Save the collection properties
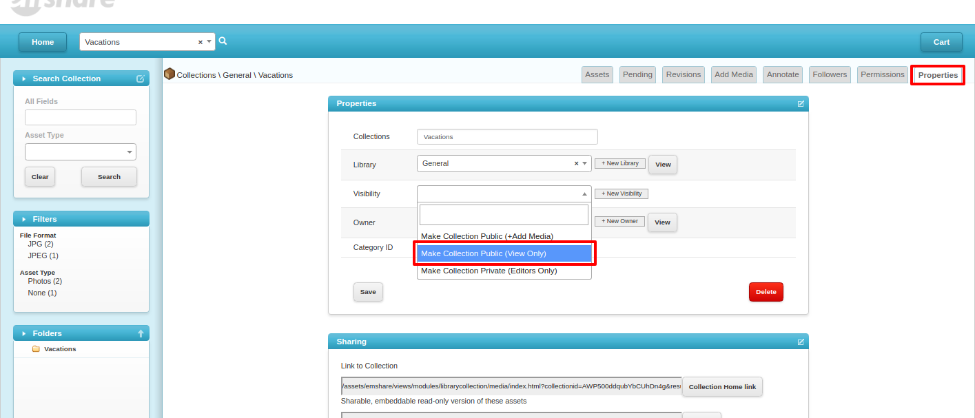The width and height of the screenshot is (975, 418). (x=368, y=292)
